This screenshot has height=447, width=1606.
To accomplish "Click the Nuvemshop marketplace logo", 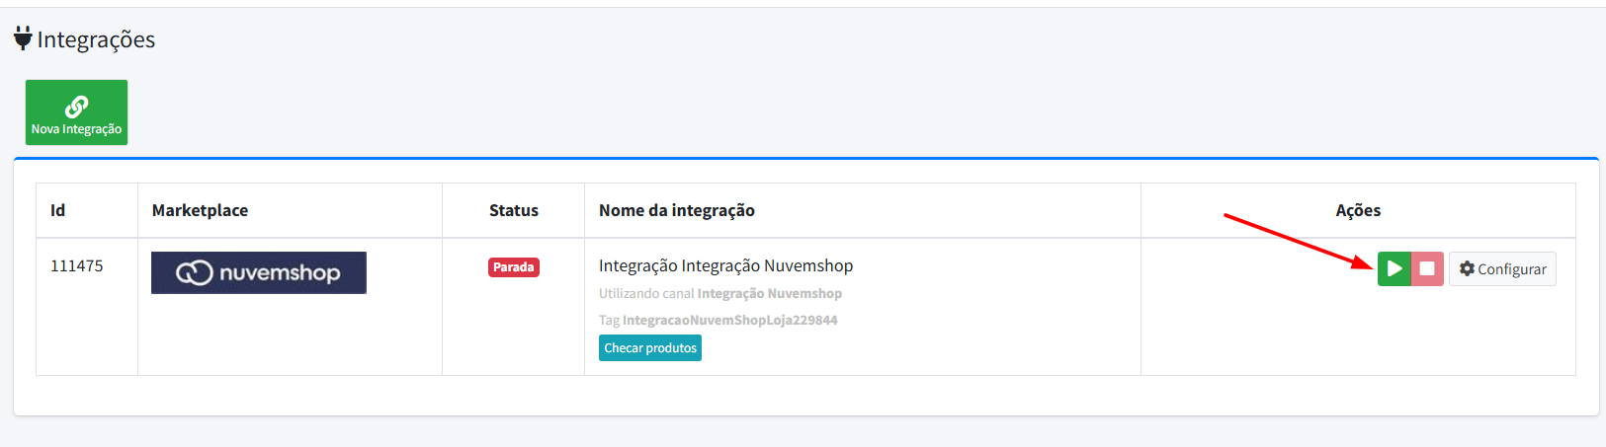I will [258, 272].
